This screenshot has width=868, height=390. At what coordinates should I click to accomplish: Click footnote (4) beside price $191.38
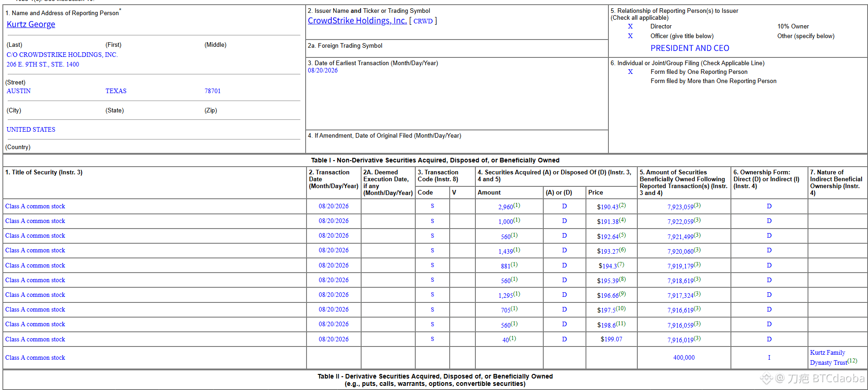tap(623, 220)
